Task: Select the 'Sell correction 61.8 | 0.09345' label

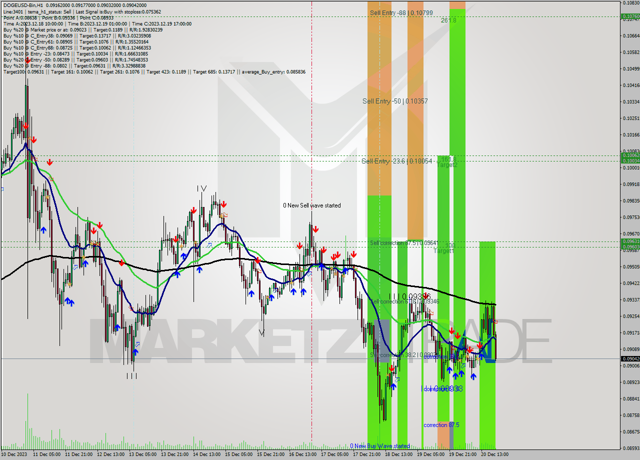Action: pyautogui.click(x=404, y=301)
